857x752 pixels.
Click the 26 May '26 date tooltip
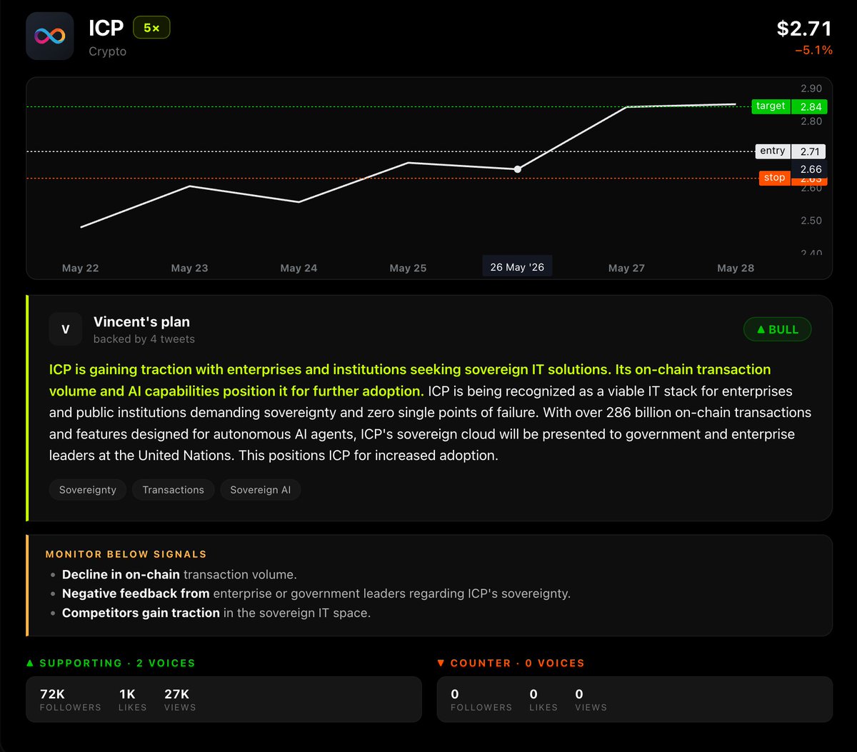517,267
